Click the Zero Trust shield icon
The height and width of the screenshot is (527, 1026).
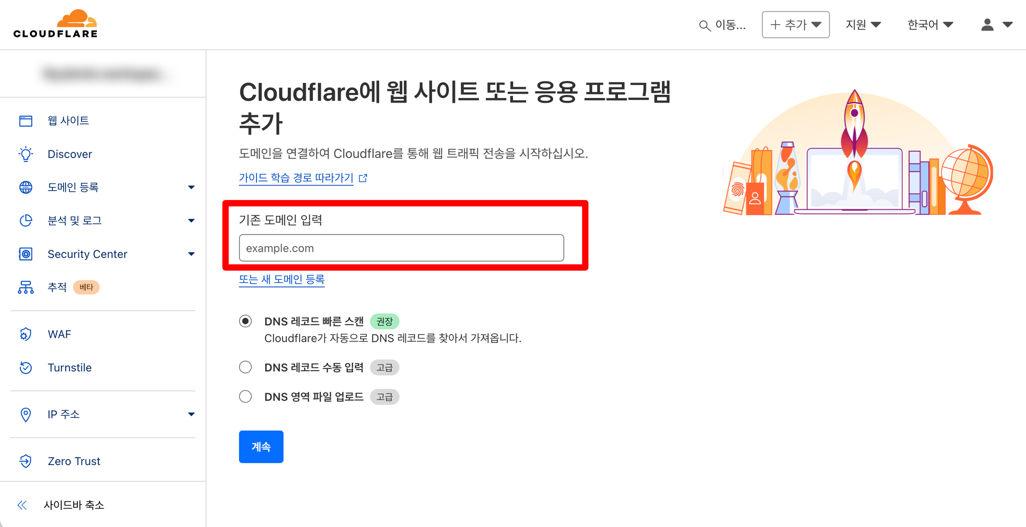[x=26, y=461]
